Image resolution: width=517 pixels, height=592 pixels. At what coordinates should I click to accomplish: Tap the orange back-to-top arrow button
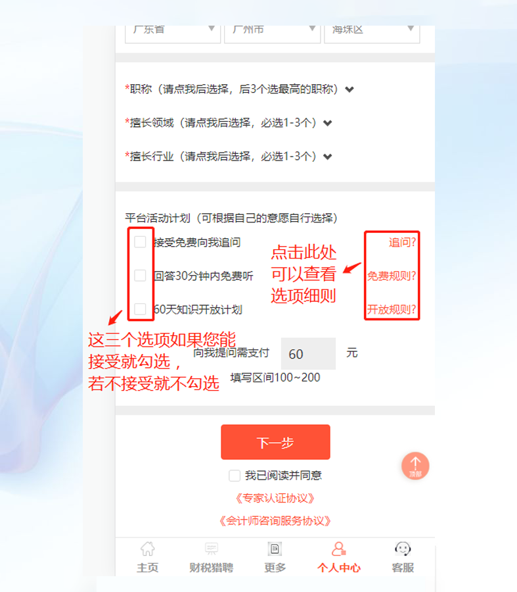(x=415, y=466)
